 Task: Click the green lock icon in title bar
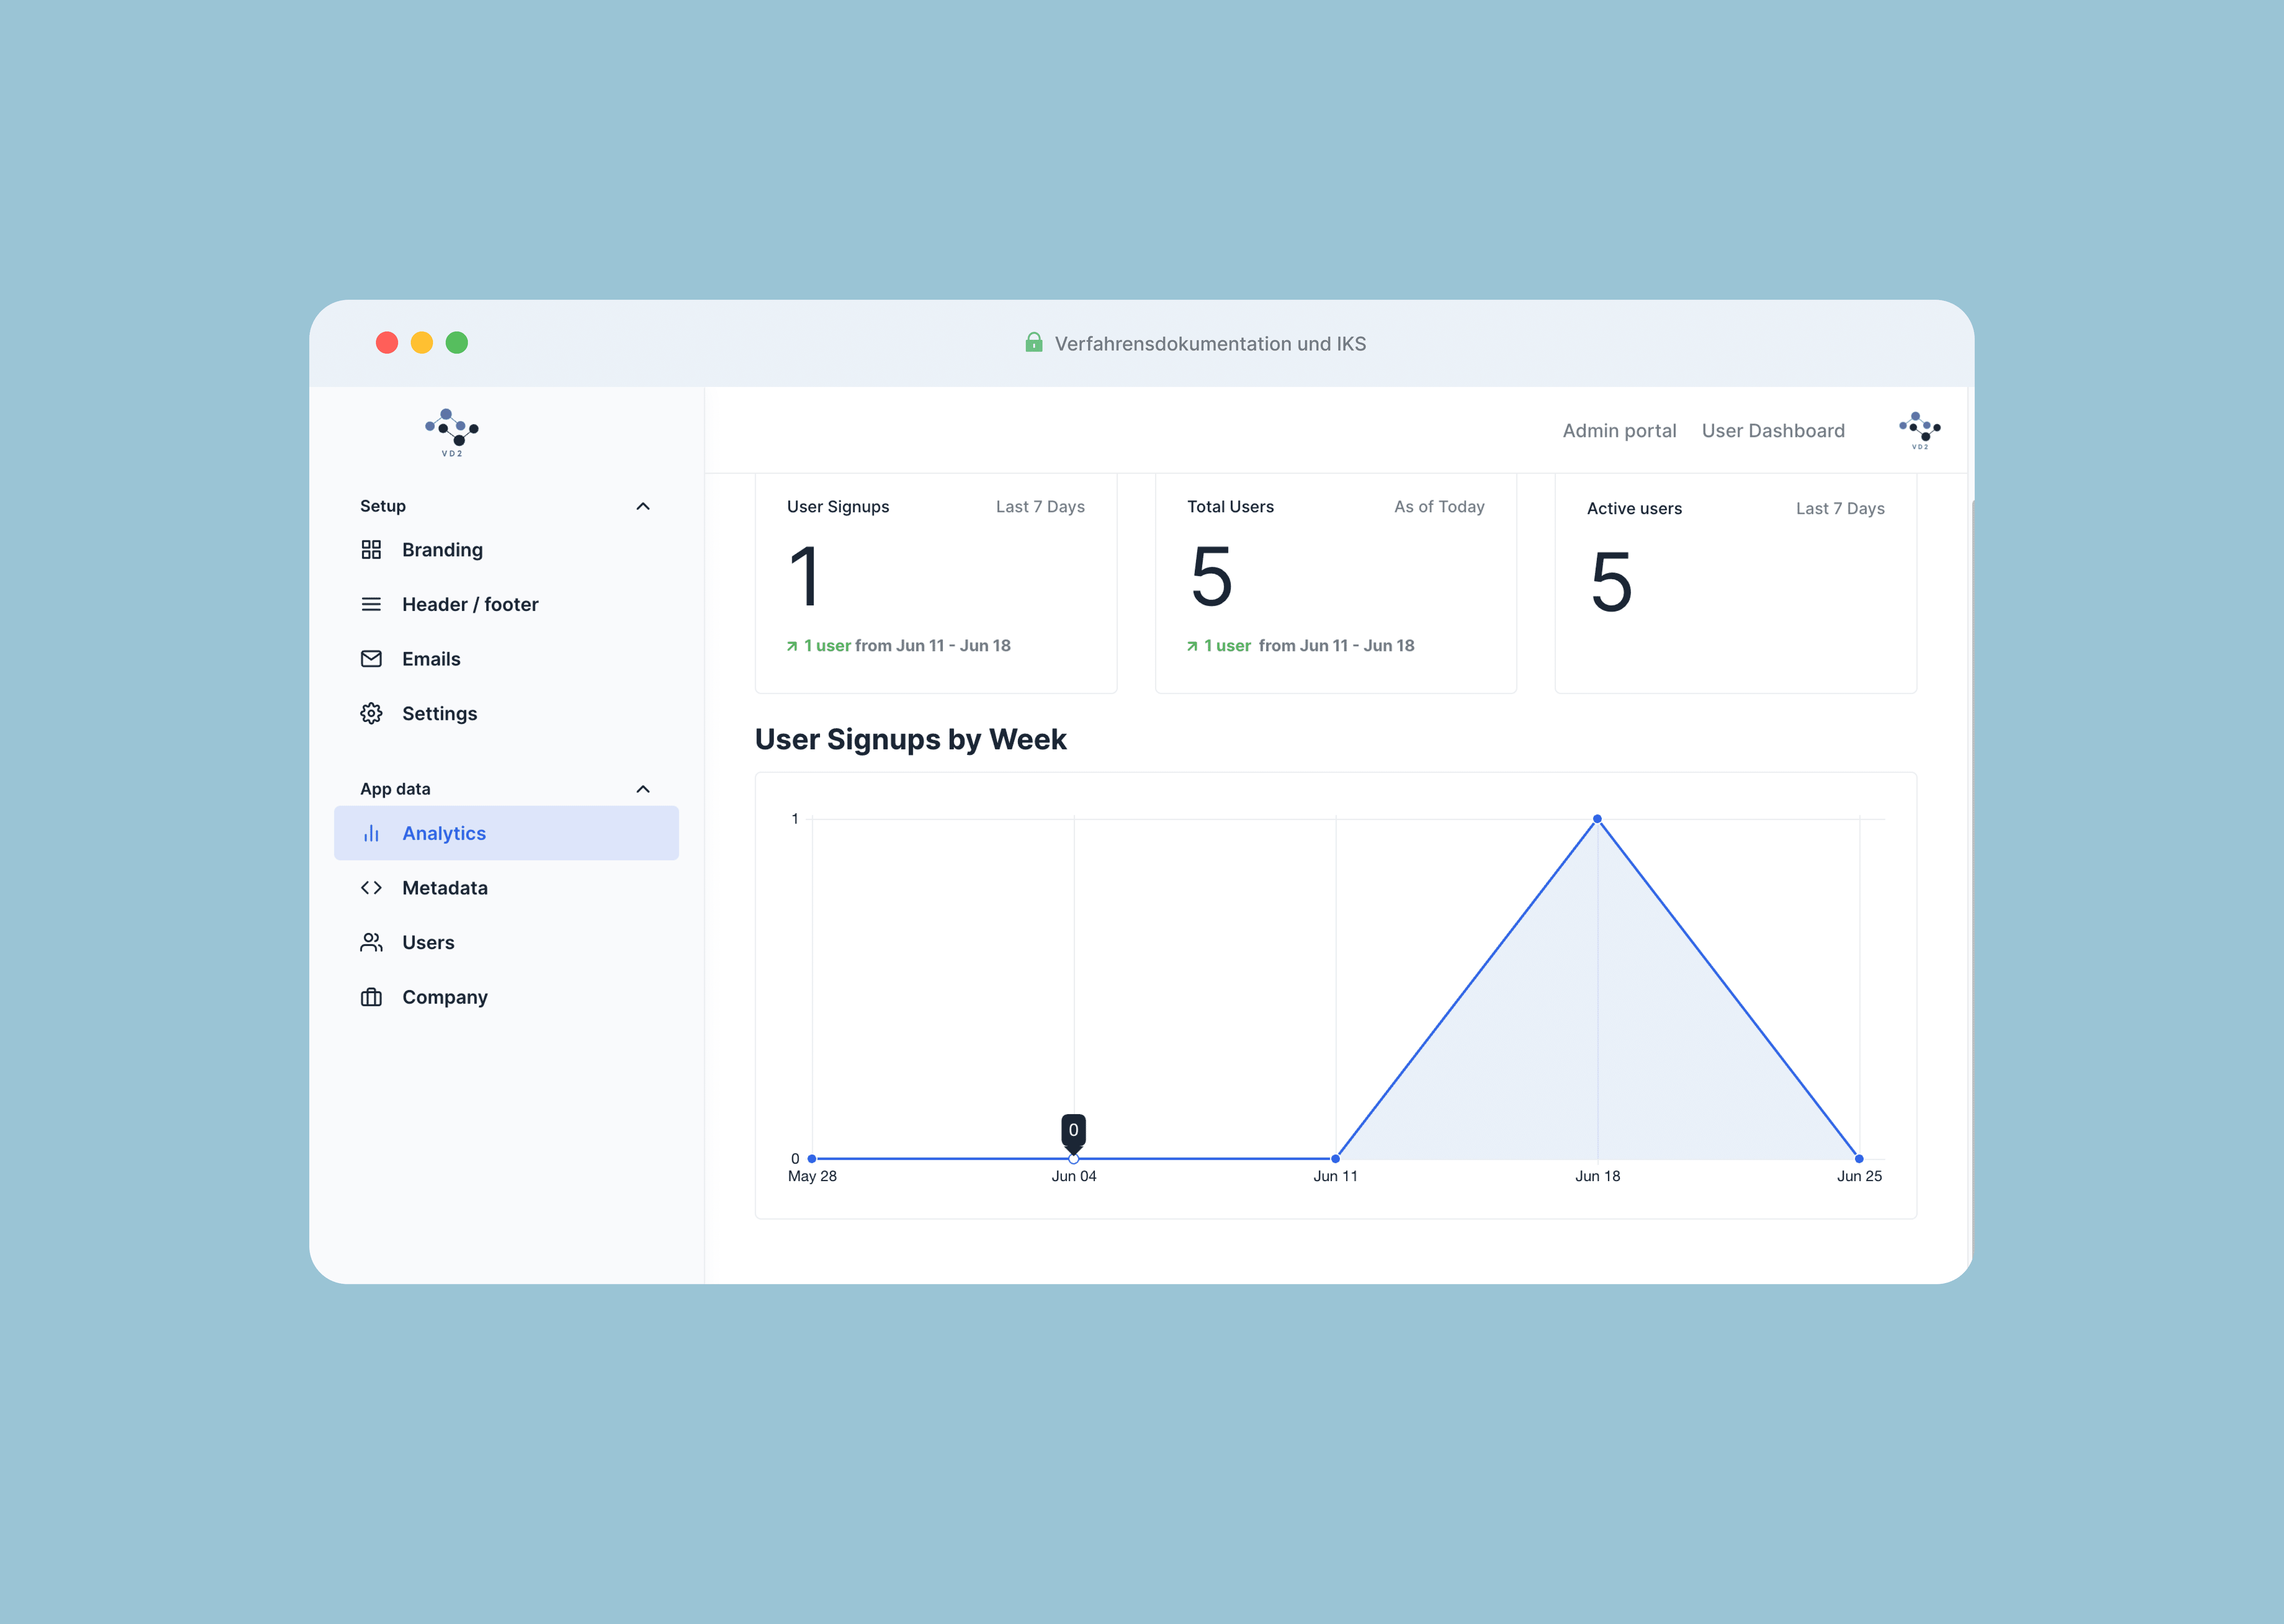pos(1034,343)
